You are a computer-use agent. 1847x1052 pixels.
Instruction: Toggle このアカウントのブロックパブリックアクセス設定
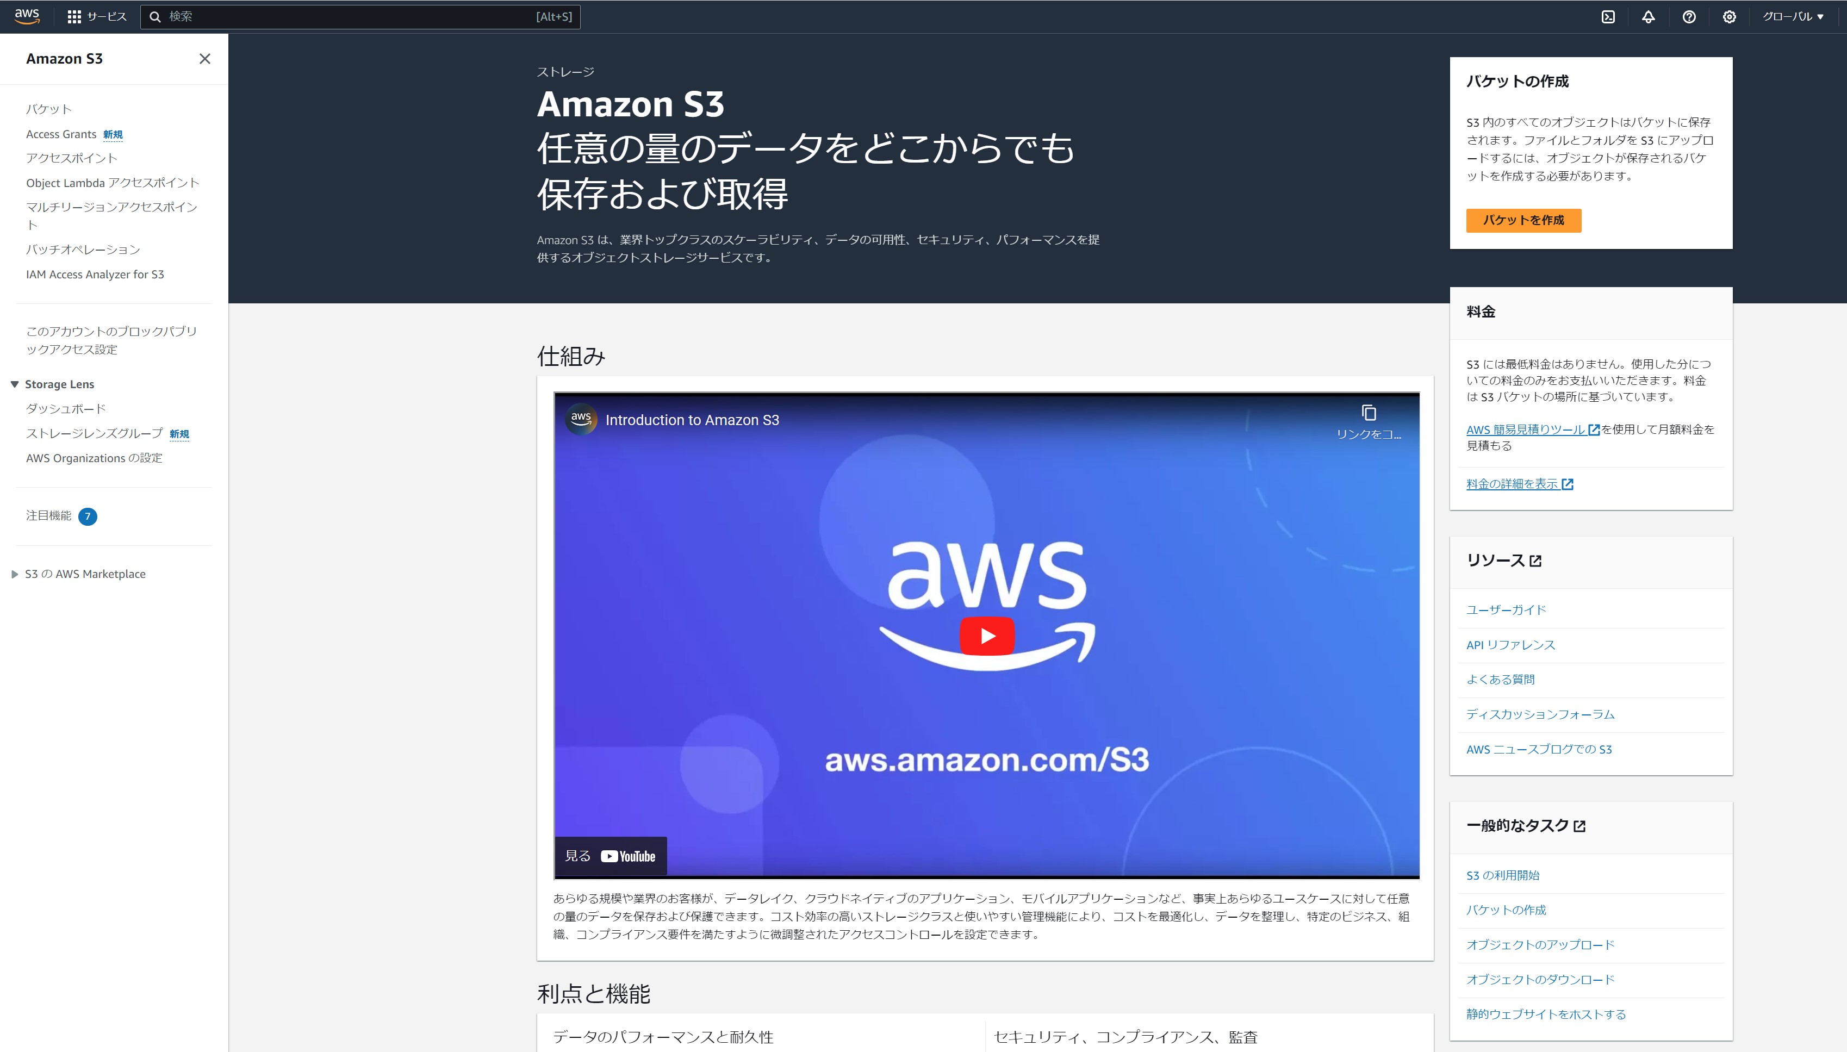(111, 340)
